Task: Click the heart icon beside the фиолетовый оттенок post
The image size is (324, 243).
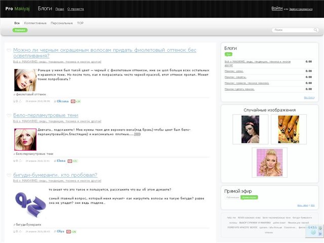Action: (9, 50)
